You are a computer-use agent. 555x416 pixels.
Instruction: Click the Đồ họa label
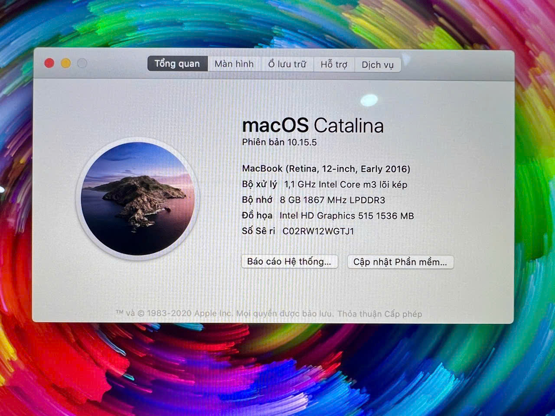coord(257,215)
